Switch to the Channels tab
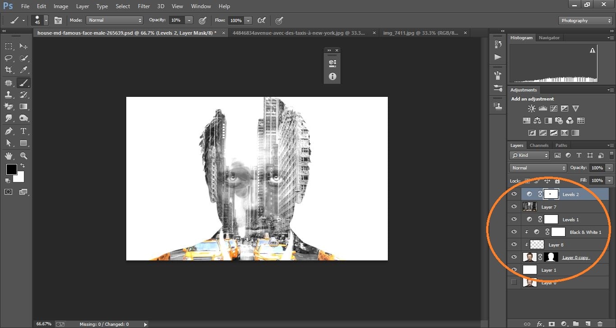Screen dimensions: 616x328 point(539,145)
